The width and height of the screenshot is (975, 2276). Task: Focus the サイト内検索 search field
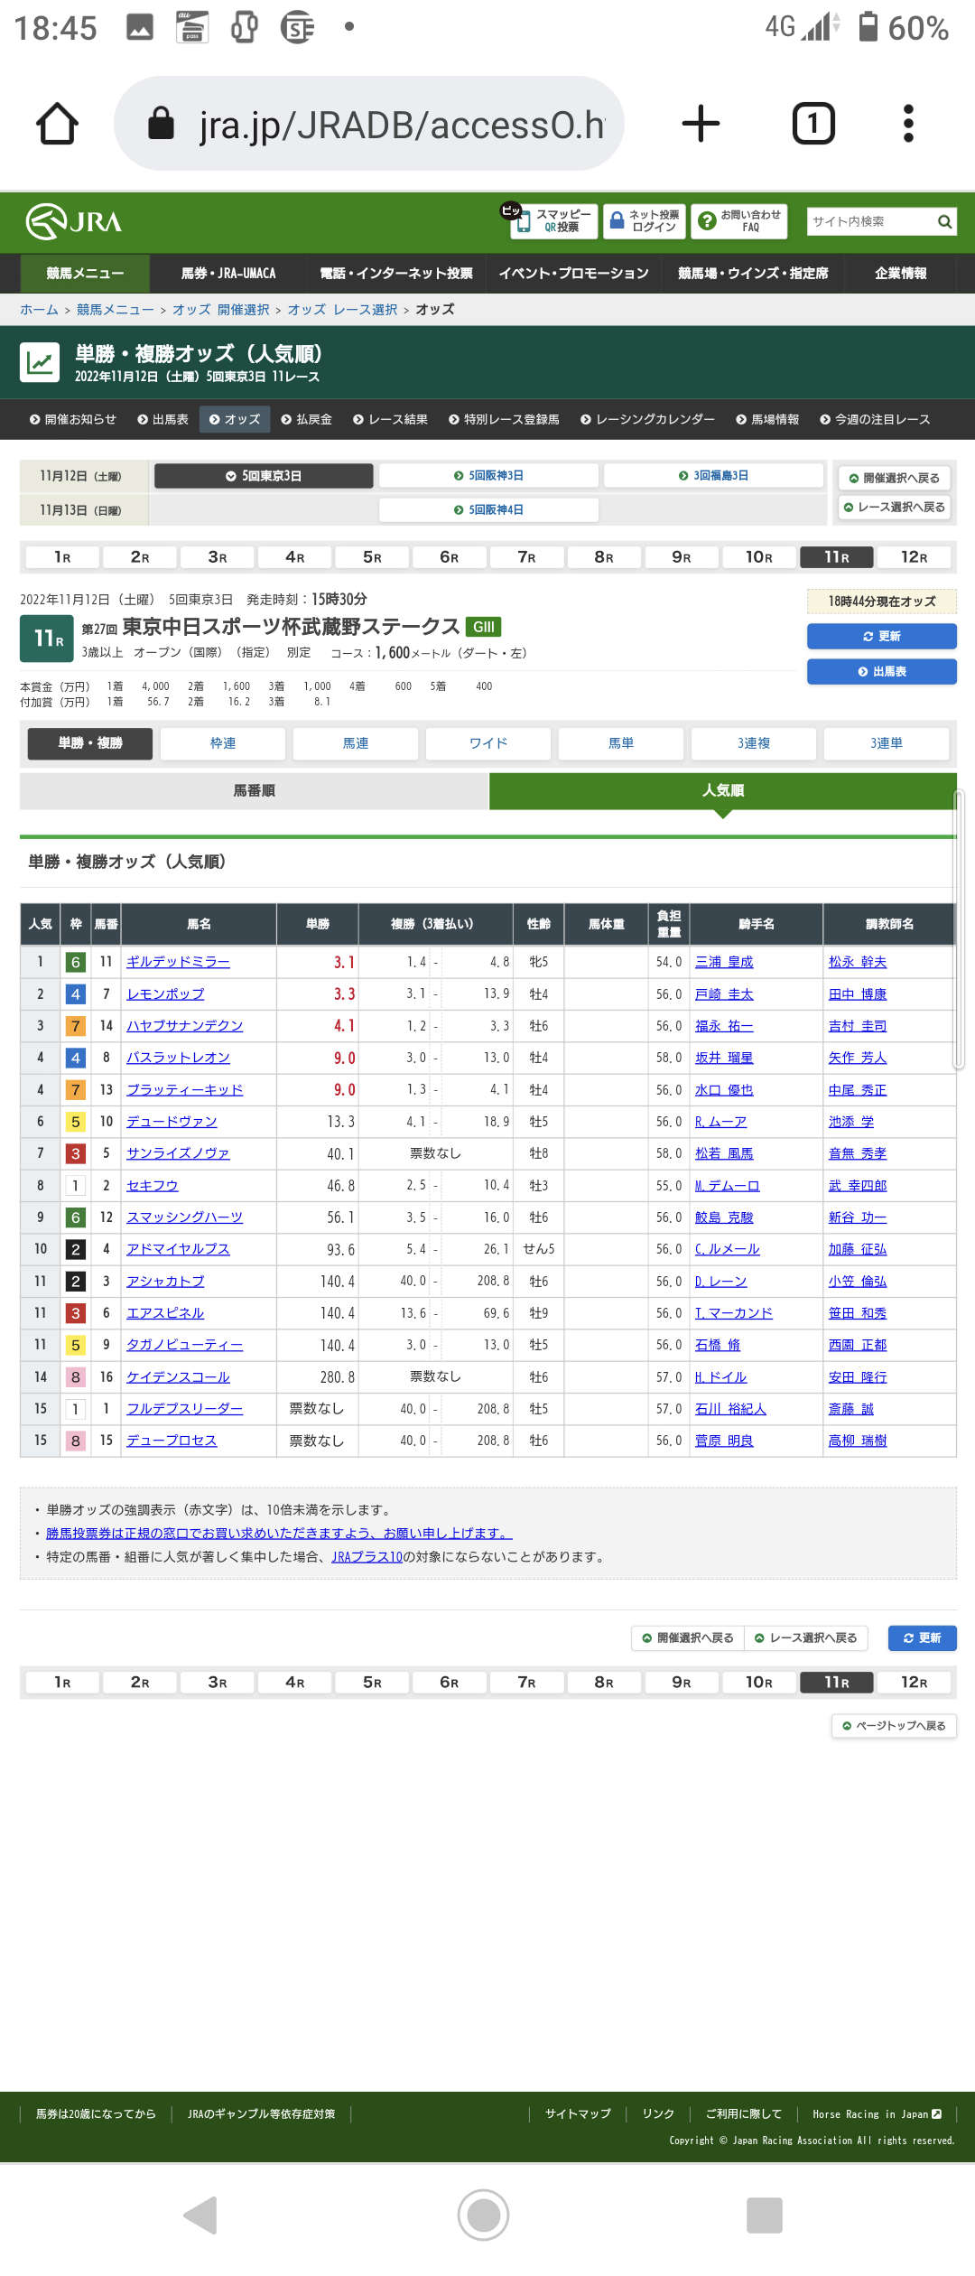pos(870,221)
